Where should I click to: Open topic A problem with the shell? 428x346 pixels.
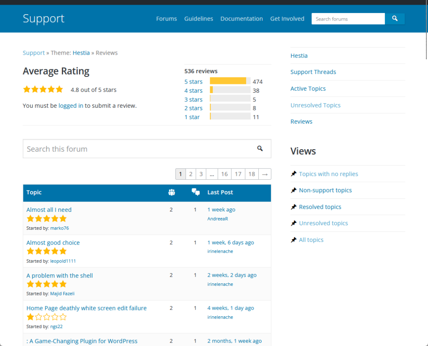(59, 276)
